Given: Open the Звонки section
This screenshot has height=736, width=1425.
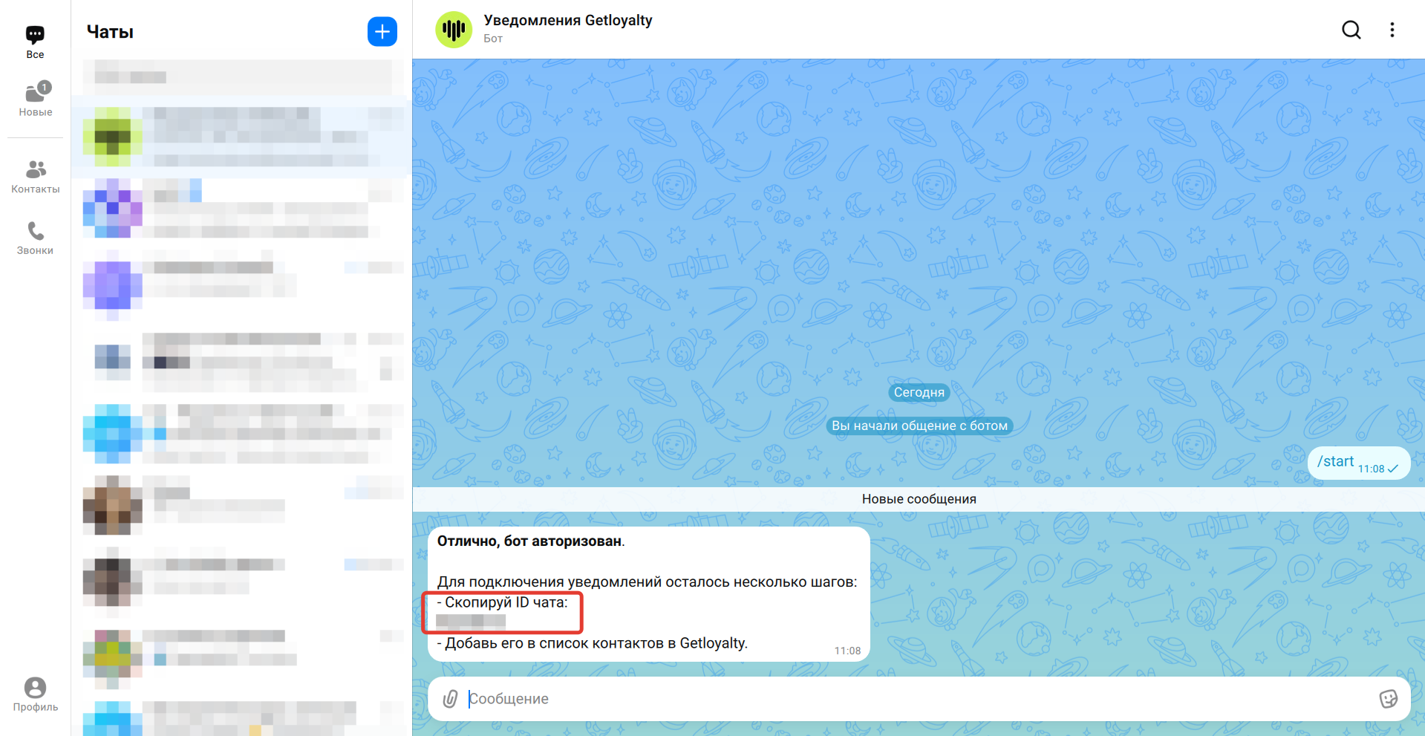Looking at the screenshot, I should pos(35,238).
